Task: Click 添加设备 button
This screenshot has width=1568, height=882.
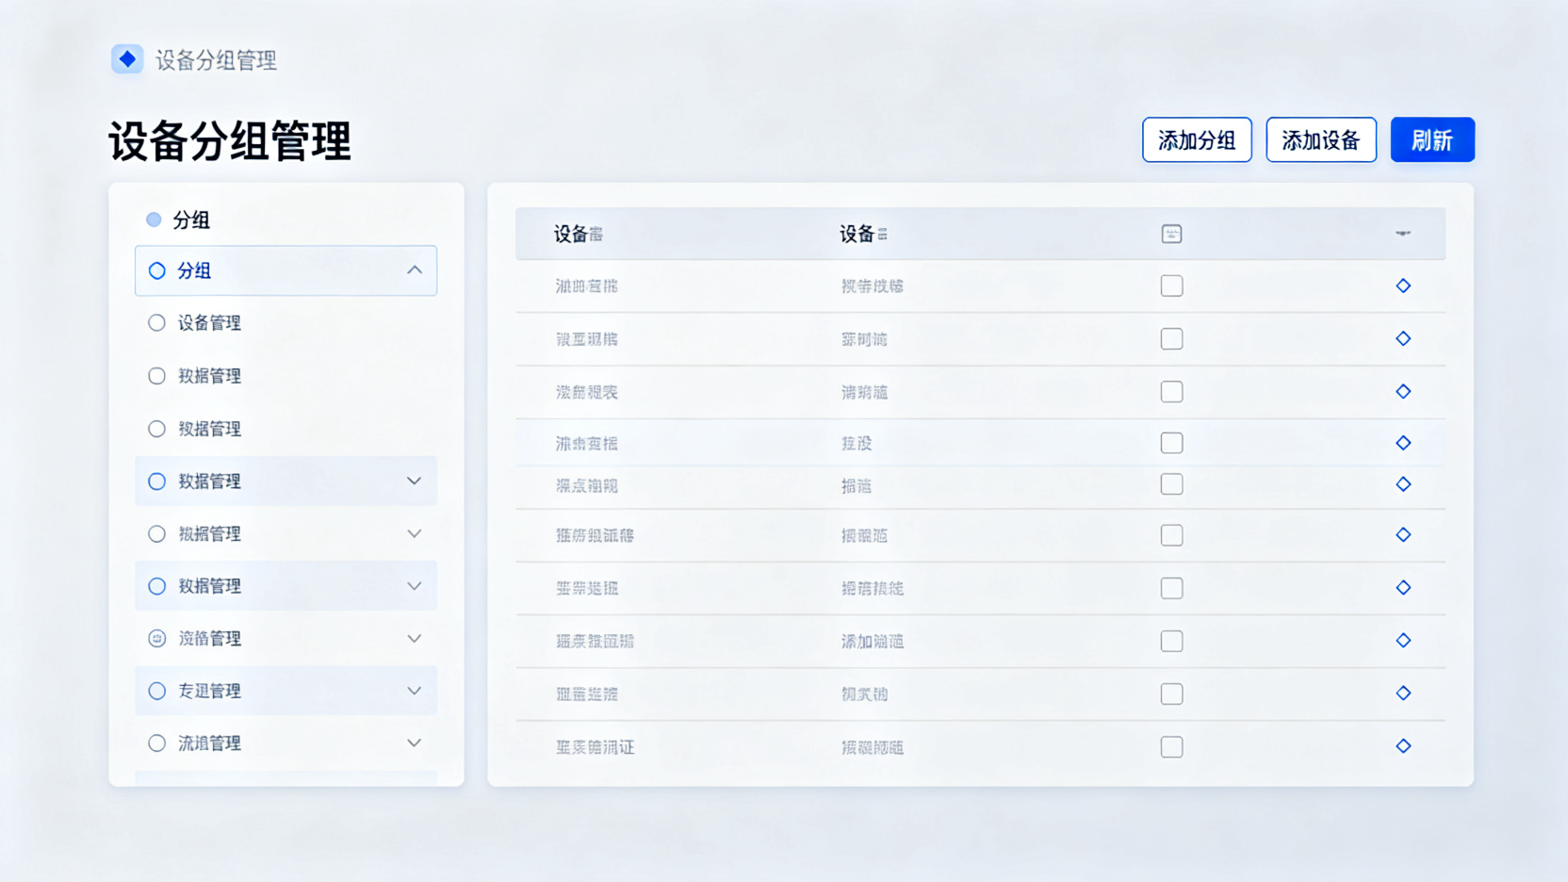Action: [x=1321, y=139]
